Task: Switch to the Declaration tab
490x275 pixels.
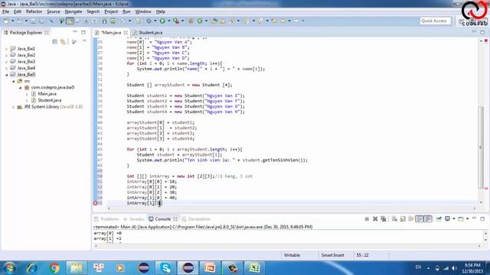Action: tap(196, 219)
